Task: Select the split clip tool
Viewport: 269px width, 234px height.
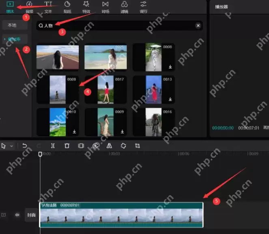Action: point(53,145)
